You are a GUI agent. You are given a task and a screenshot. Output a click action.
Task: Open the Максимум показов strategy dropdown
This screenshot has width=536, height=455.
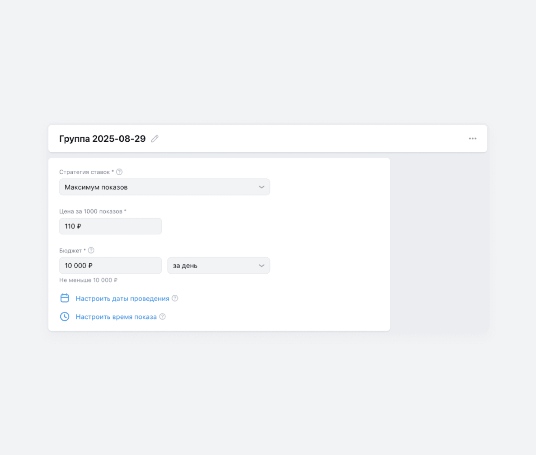point(161,187)
